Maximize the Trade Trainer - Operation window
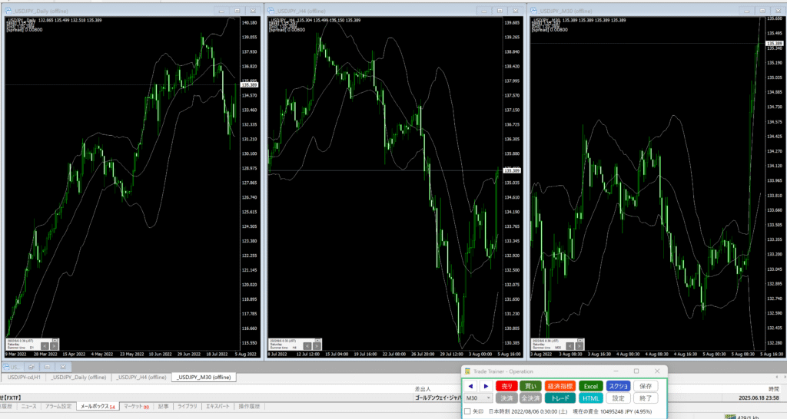 pyautogui.click(x=636, y=371)
